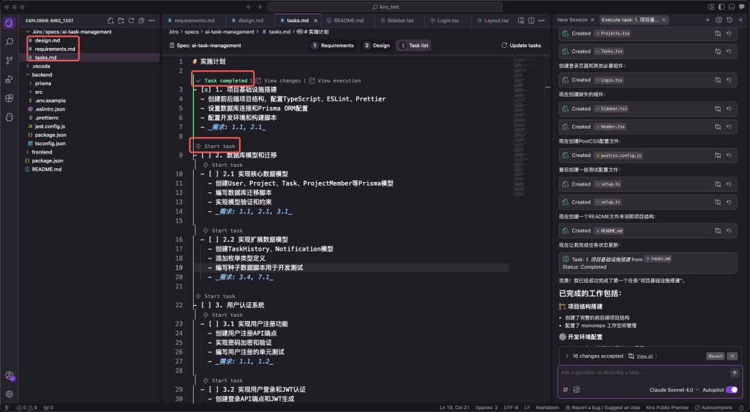Start task 2.1 实现核心数据模型
750x412 pixels.
point(223,165)
